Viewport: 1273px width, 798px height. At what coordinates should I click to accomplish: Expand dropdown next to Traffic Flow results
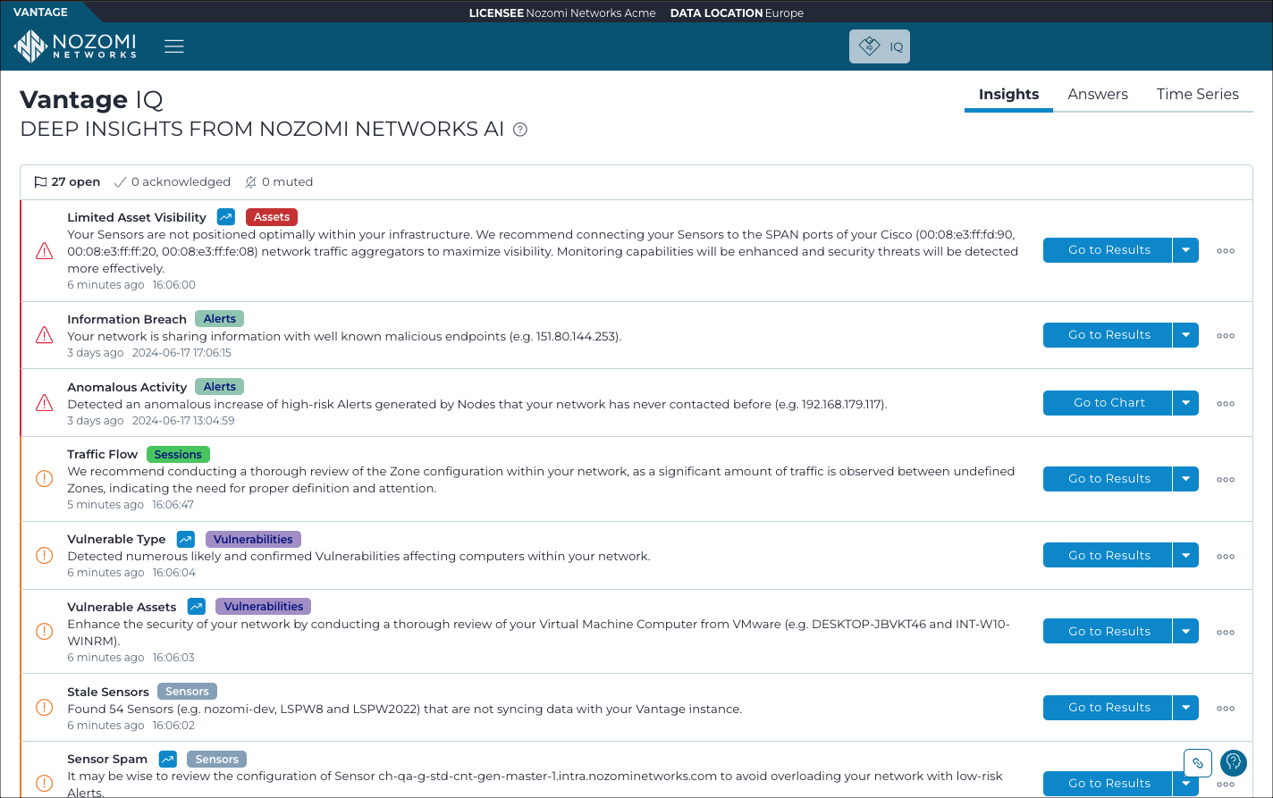[x=1185, y=479]
